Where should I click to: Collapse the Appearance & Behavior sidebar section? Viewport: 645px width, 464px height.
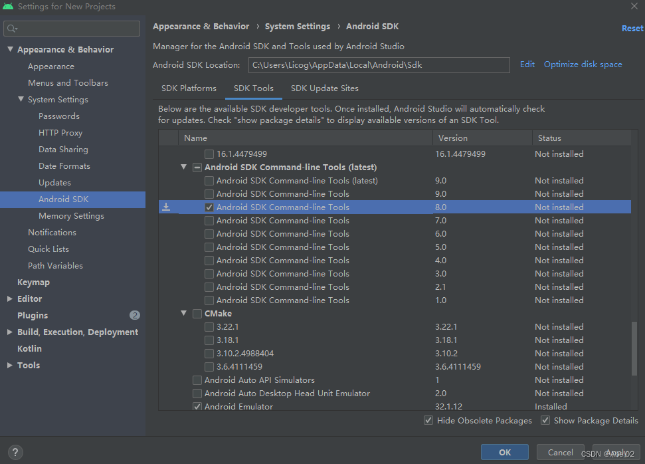[10, 49]
